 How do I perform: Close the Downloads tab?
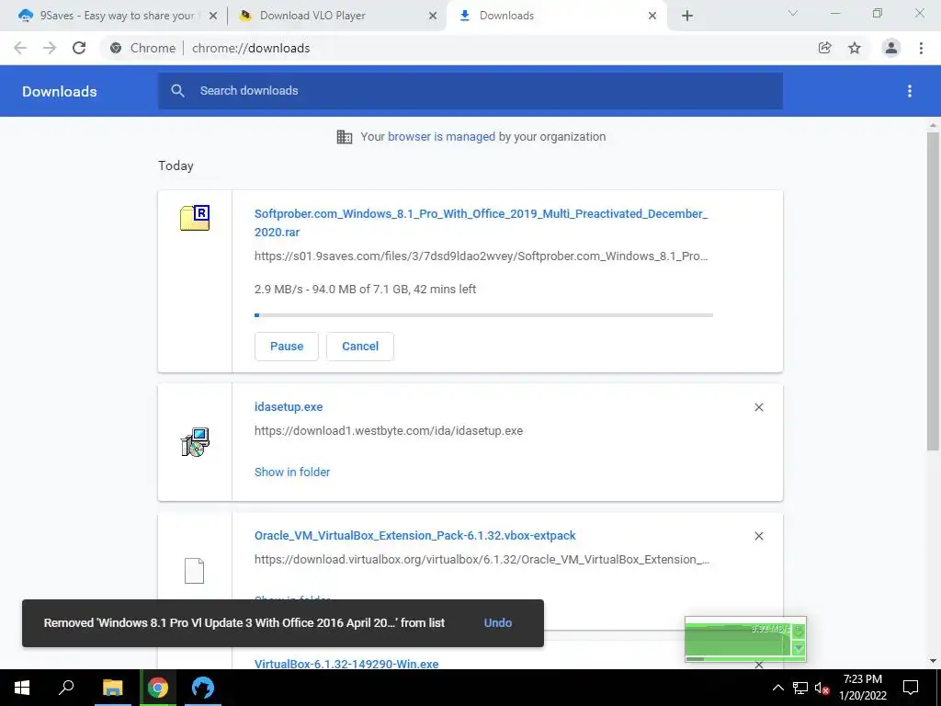click(652, 16)
